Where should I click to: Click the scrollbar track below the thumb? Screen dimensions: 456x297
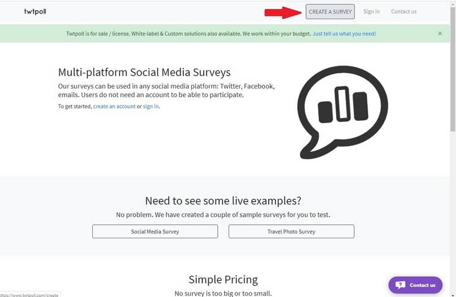(453, 212)
